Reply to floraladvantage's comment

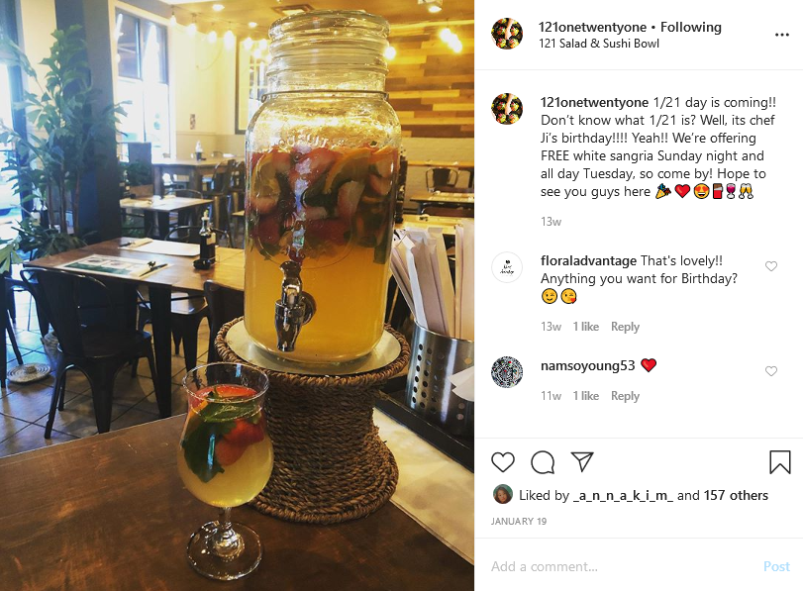point(625,327)
